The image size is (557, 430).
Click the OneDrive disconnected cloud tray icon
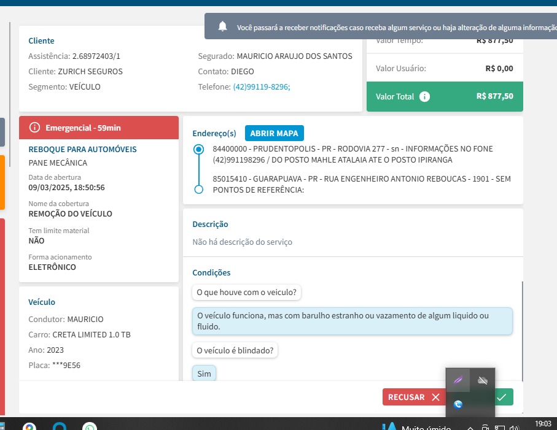click(483, 380)
